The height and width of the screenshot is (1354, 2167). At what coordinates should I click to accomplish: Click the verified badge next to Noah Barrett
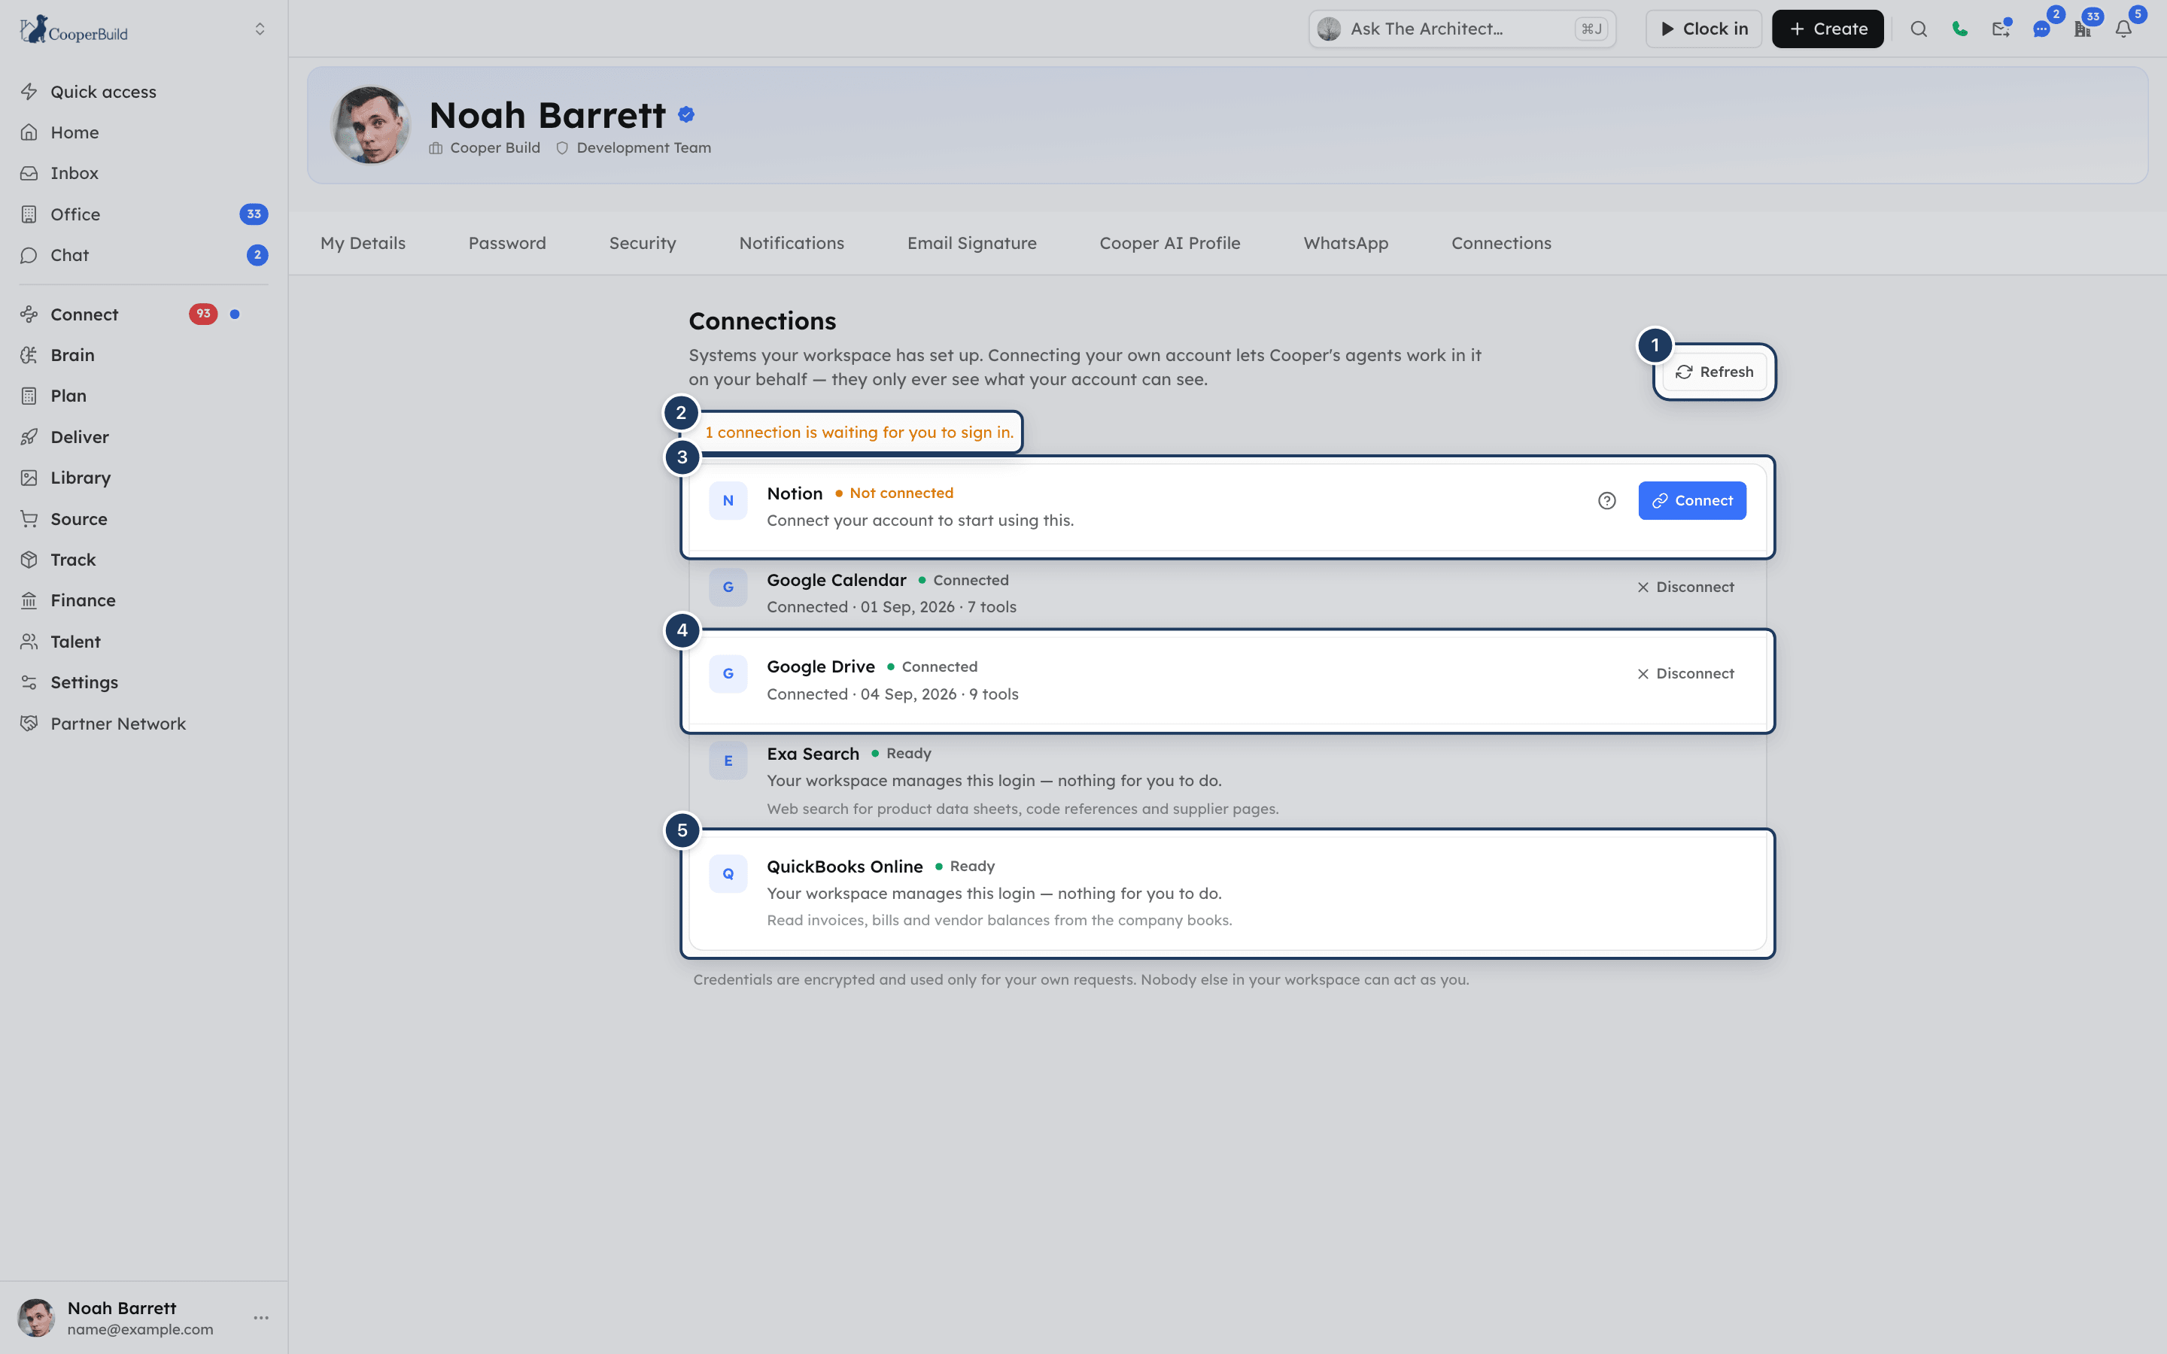point(686,114)
